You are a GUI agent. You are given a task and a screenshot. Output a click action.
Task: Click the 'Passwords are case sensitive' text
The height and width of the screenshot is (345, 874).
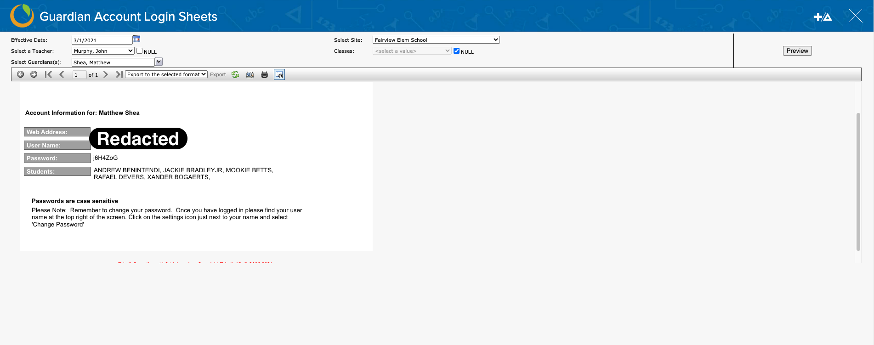pyautogui.click(x=75, y=201)
